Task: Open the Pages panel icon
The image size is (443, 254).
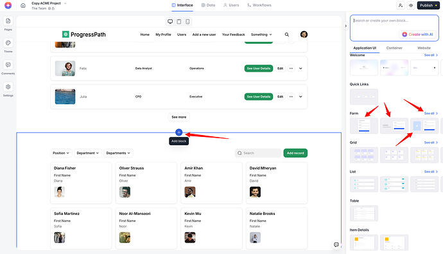Action: click(8, 21)
